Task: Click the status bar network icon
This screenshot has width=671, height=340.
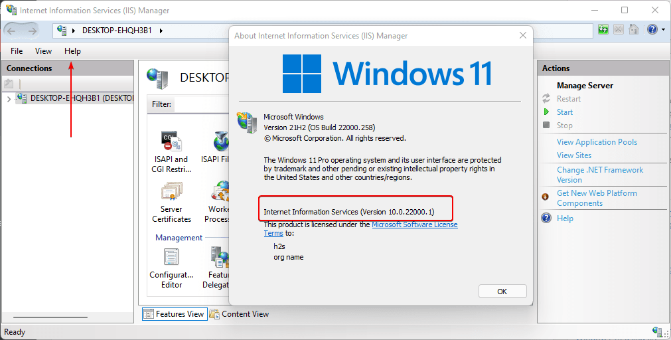Action: pyautogui.click(x=658, y=331)
